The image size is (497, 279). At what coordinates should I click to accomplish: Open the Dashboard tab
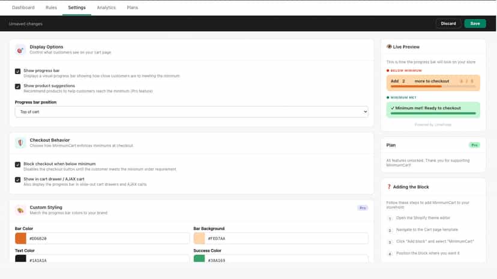(x=23, y=8)
